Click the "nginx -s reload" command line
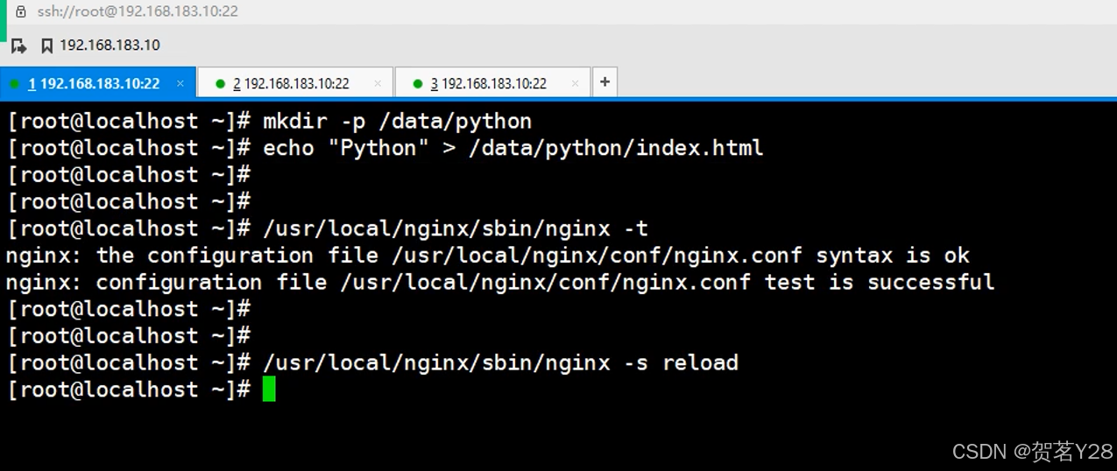This screenshot has width=1117, height=471. [x=372, y=362]
